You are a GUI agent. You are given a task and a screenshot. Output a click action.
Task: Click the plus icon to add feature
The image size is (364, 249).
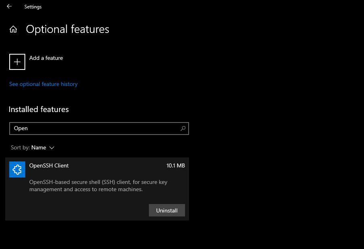17,62
